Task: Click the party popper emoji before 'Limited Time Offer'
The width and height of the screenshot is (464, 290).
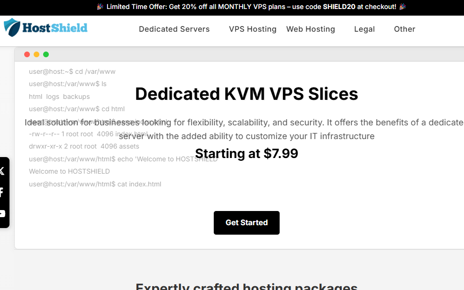Action: [x=100, y=7]
